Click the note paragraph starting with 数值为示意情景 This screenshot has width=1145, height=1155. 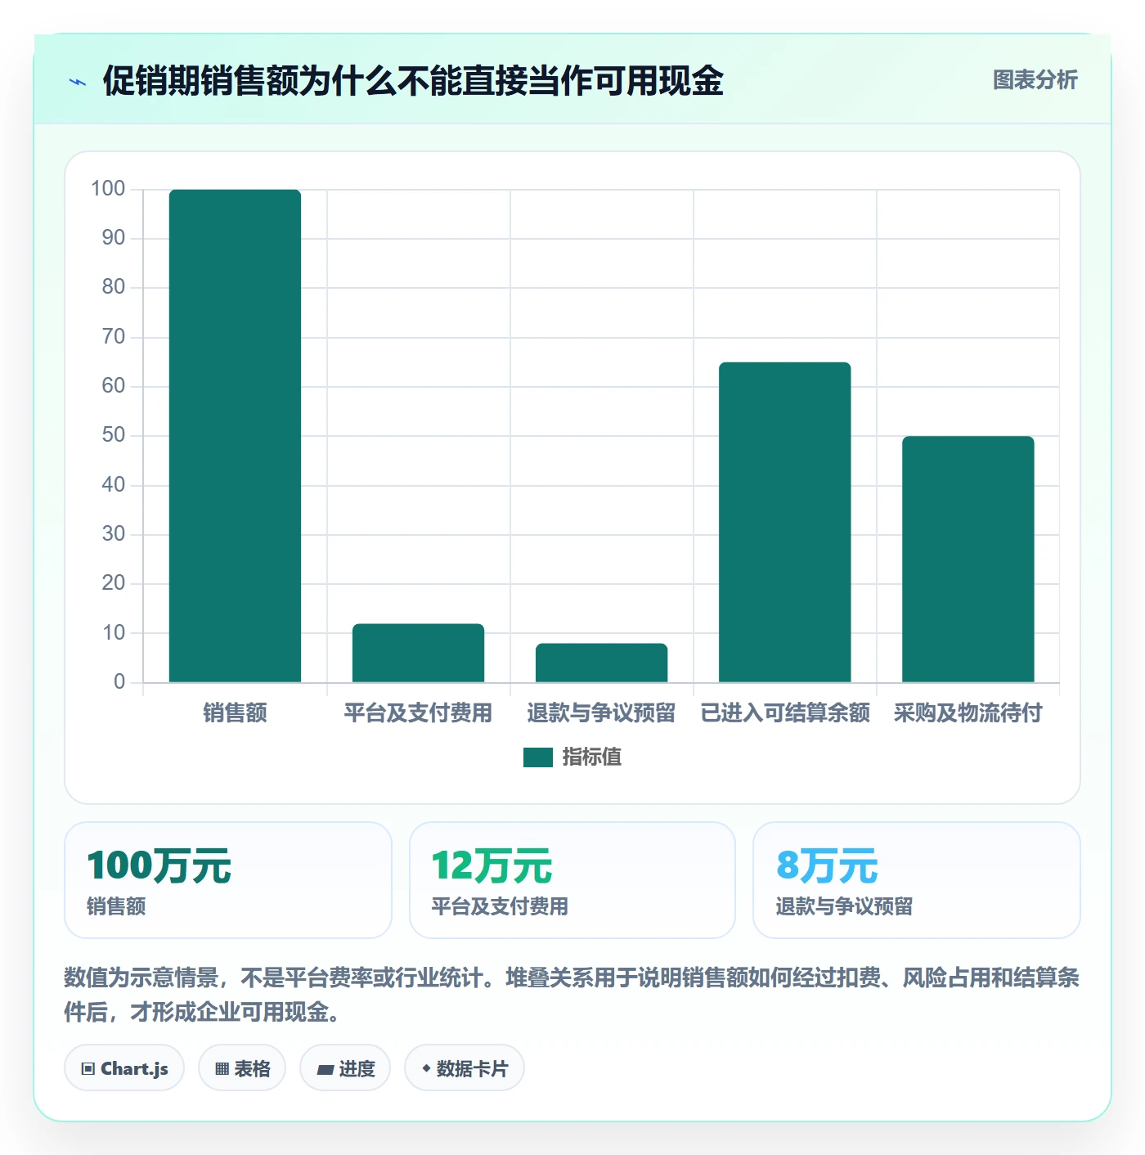click(x=572, y=995)
